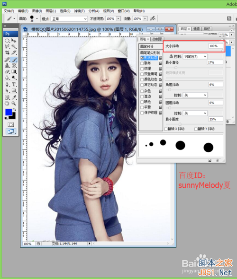This screenshot has width=237, height=279.
Task: Check the 翻转 X 抖动 option
Action: pos(166,129)
